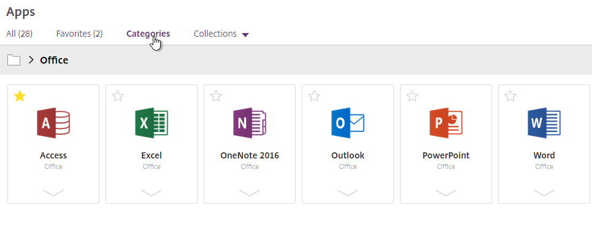Show details chevron on Outlook card
The width and height of the screenshot is (592, 230).
click(x=348, y=193)
